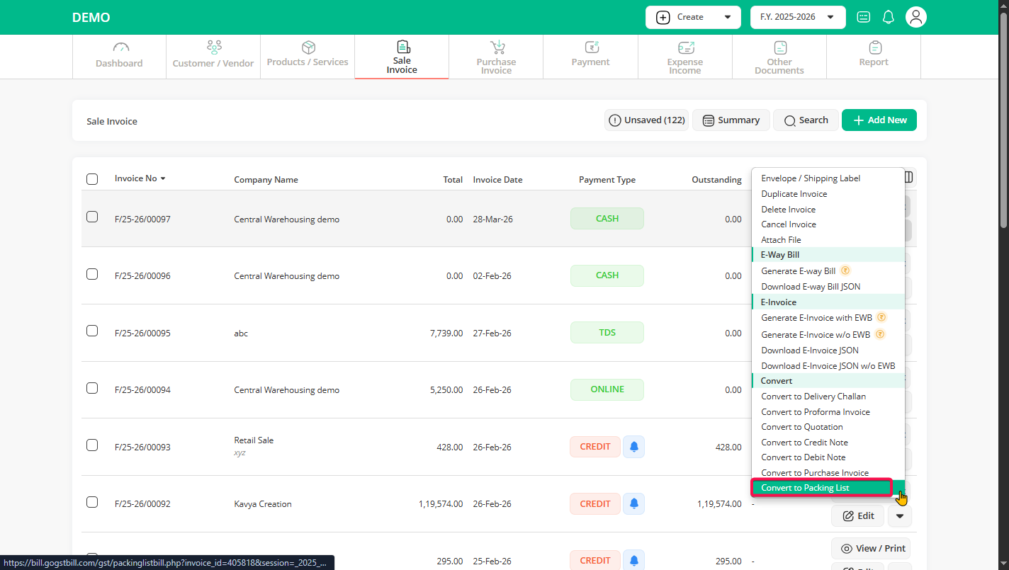Check the select-all invoices checkbox
Image resolution: width=1009 pixels, height=570 pixels.
(92, 179)
